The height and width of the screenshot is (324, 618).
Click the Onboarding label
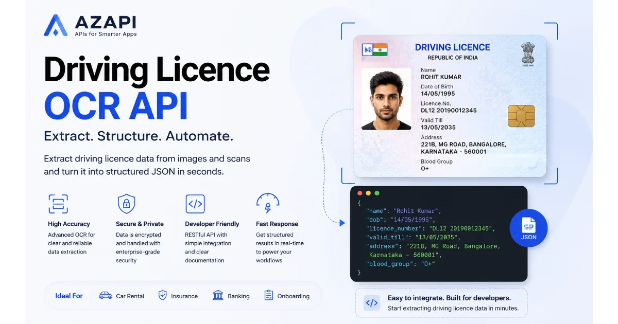[x=294, y=296]
